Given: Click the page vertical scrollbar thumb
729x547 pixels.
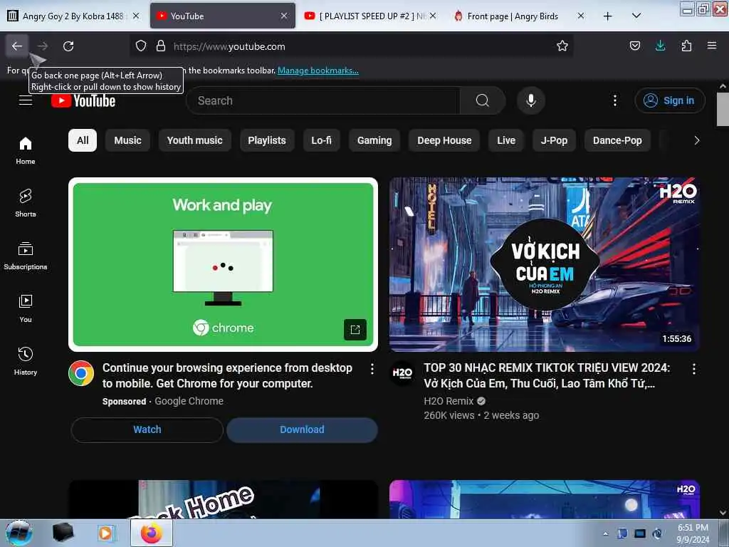Looking at the screenshot, I should [723, 109].
